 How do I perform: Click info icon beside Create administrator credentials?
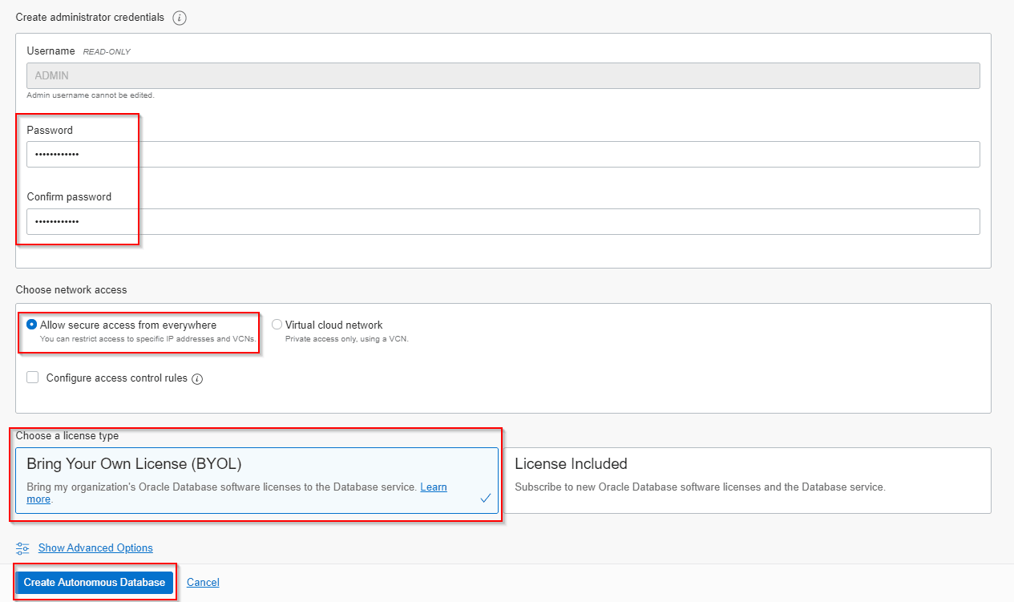pyautogui.click(x=180, y=18)
